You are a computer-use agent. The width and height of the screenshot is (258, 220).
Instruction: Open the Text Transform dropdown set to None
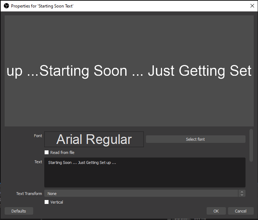click(141, 194)
